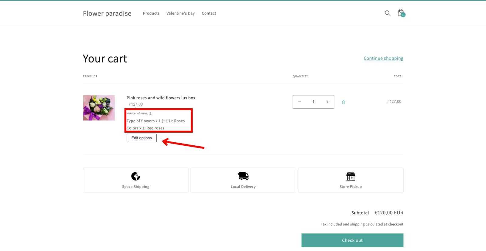The height and width of the screenshot is (251, 486).
Task: Select the Store Pickup label text
Action: [x=351, y=187]
